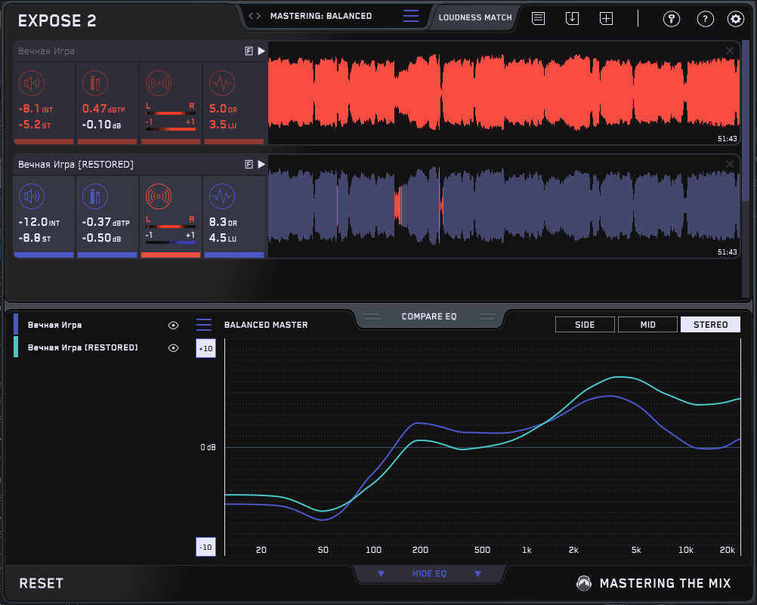Click loudness icon of RESTORED track

(32, 196)
